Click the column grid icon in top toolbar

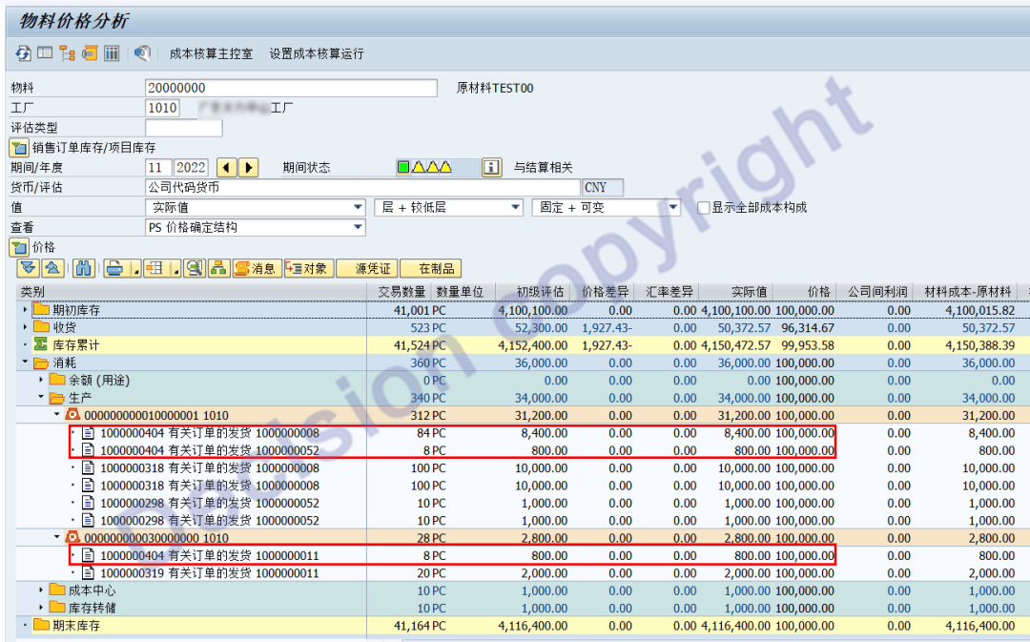click(112, 52)
